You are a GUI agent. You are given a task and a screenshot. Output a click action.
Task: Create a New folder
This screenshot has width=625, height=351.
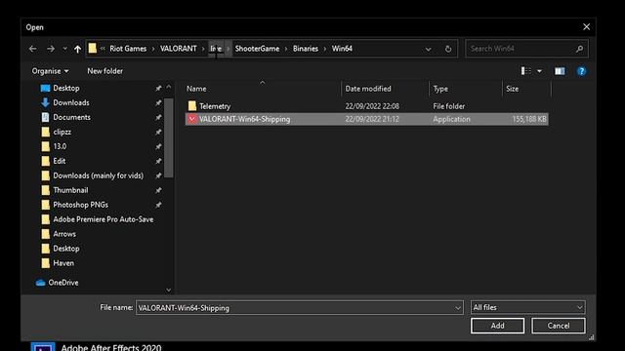pyautogui.click(x=104, y=71)
